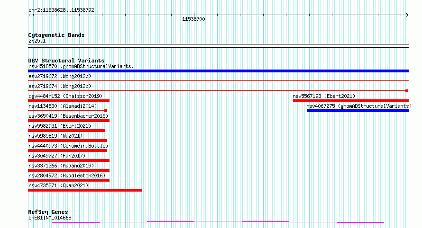
Task: Click the red bar under esv3650419
Action: [69, 121]
